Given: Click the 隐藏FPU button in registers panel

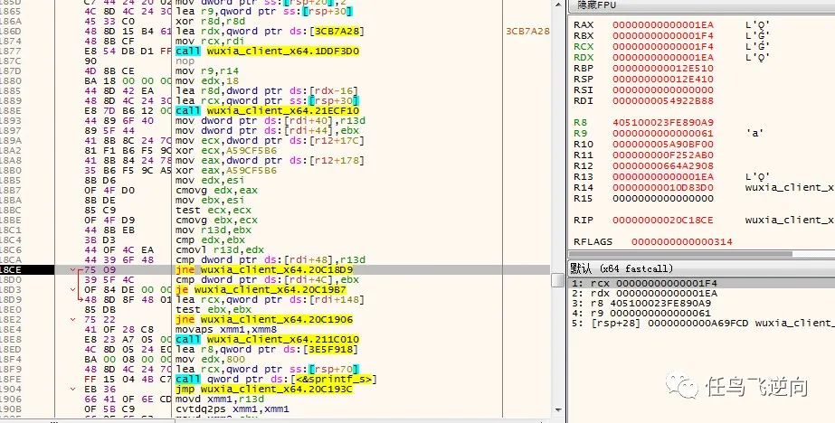Looking at the screenshot, I should 595,5.
